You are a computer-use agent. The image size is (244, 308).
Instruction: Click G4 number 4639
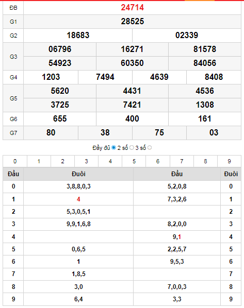[159, 77]
